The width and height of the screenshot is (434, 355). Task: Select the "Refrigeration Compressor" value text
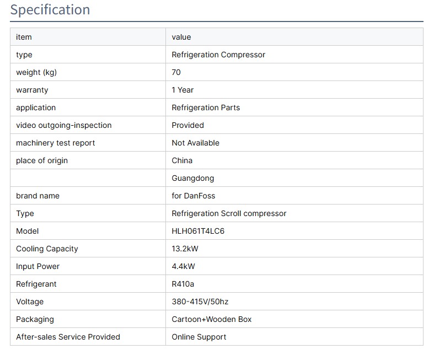218,55
